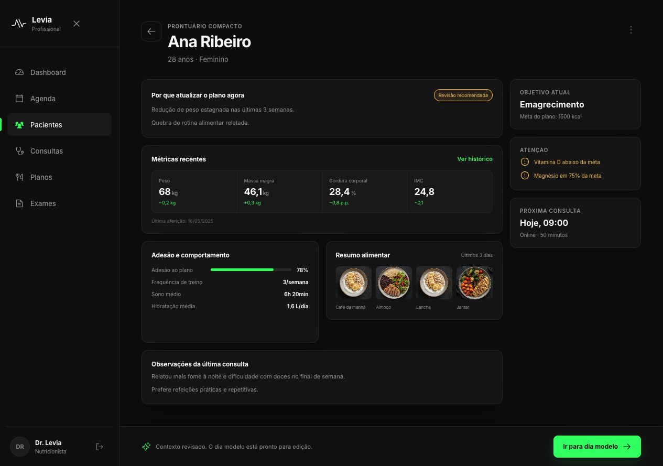
Task: Click the −0,2 kg weight change
Action: pos(167,203)
